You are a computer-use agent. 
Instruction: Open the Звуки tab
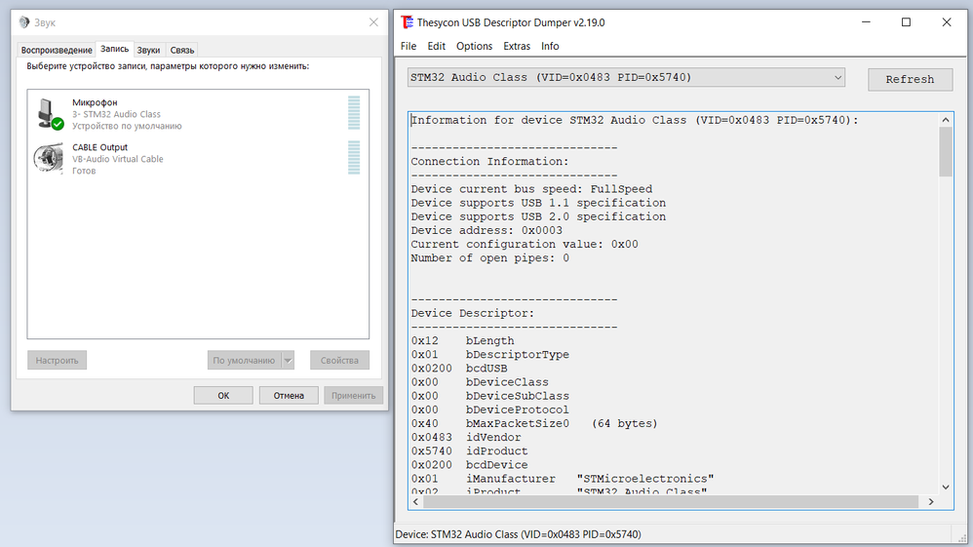[148, 51]
